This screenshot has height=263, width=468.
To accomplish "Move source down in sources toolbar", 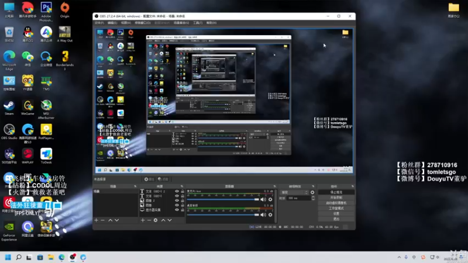I will pos(170,220).
